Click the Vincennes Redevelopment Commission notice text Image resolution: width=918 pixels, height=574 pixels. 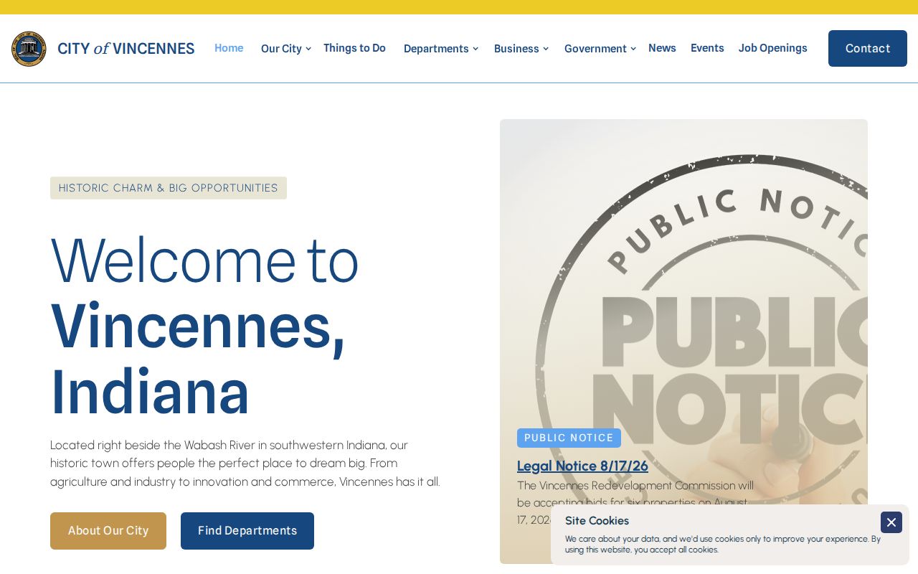click(635, 502)
